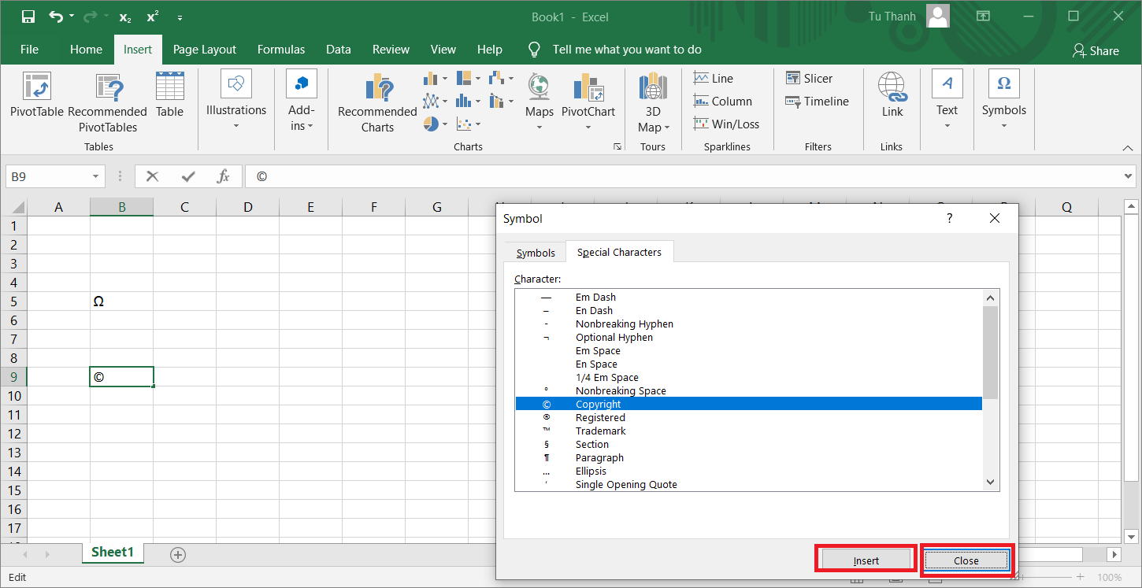Viewport: 1142px width, 588px height.
Task: Click the PivotTable icon
Action: point(36,87)
